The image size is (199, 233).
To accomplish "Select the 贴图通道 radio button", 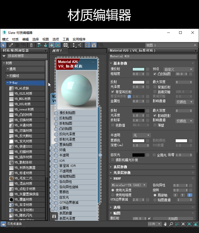I will pos(155,200).
